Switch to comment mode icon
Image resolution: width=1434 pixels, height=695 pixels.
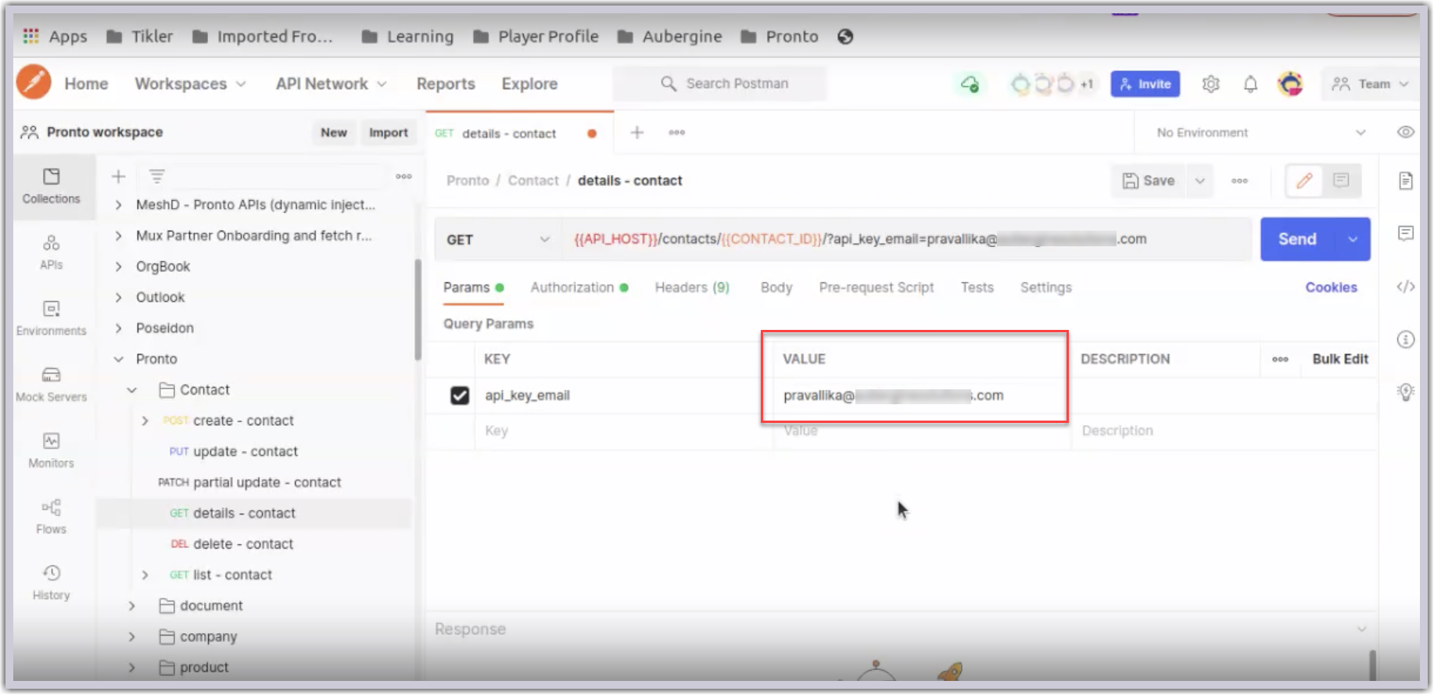point(1341,181)
